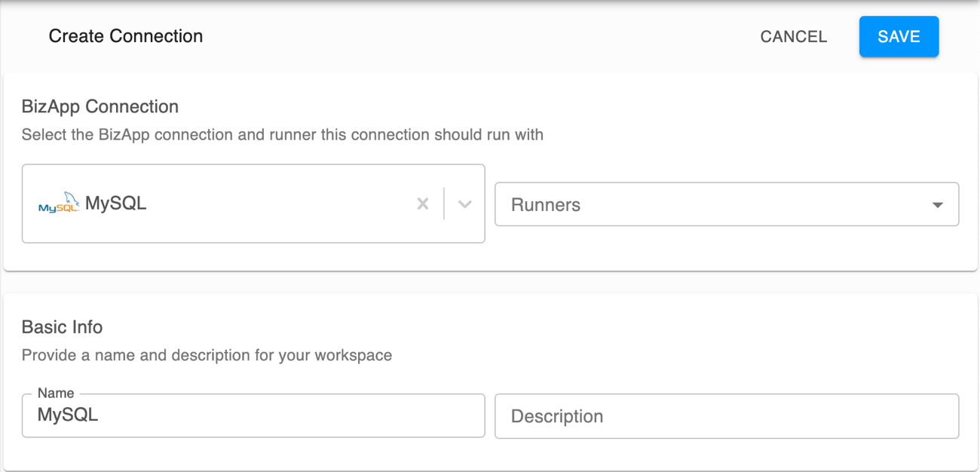Open the BizApp connection dropdown showing MySQL
The height and width of the screenshot is (472, 980).
point(464,204)
